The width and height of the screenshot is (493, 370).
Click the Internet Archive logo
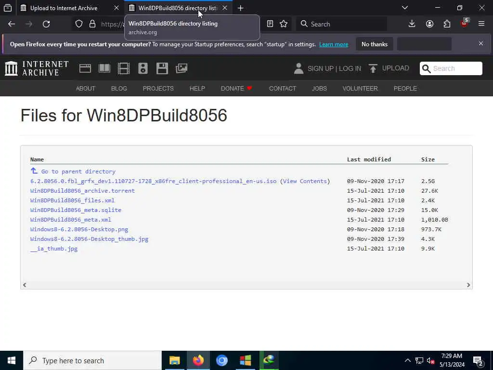[x=37, y=68]
